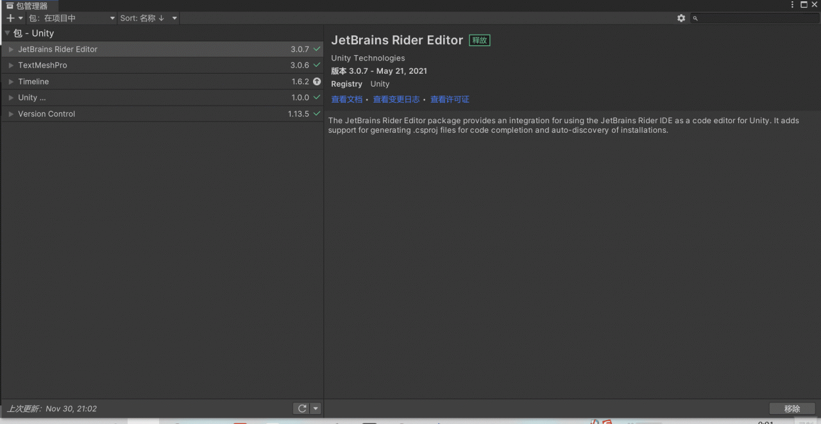821x424 pixels.
Task: Click the JetBrains Rider Editor details title
Action: click(397, 40)
